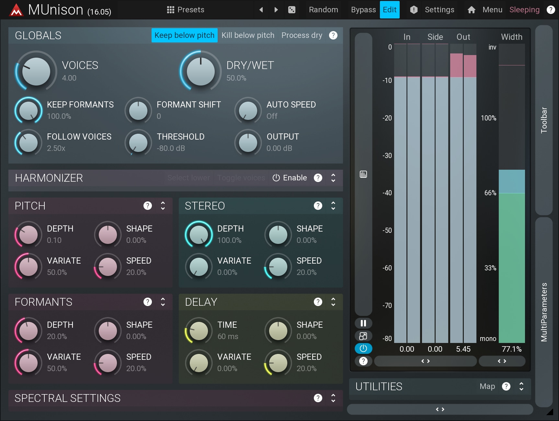The height and width of the screenshot is (421, 559).
Task: Toggle Kill below pitch
Action: (x=248, y=35)
